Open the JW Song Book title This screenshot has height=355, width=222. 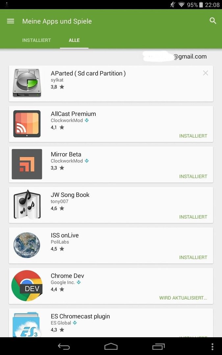click(x=70, y=195)
